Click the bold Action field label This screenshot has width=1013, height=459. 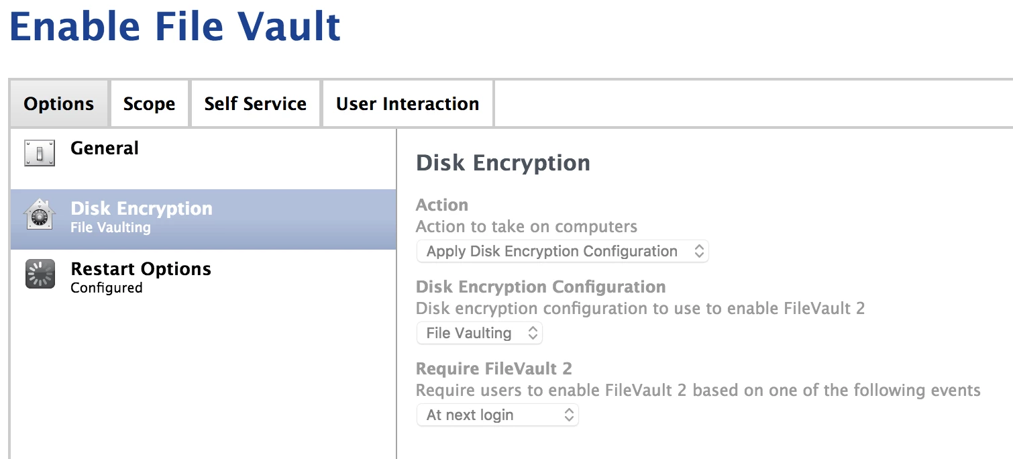[x=442, y=205]
